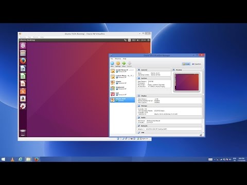Select the powered-off ubuntu VM entry

(122, 82)
